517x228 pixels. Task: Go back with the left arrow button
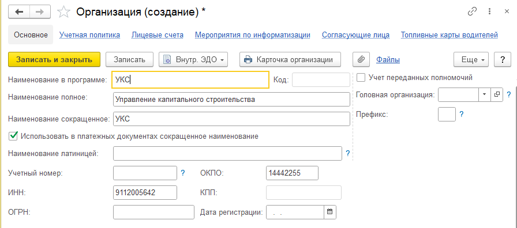(x=19, y=12)
